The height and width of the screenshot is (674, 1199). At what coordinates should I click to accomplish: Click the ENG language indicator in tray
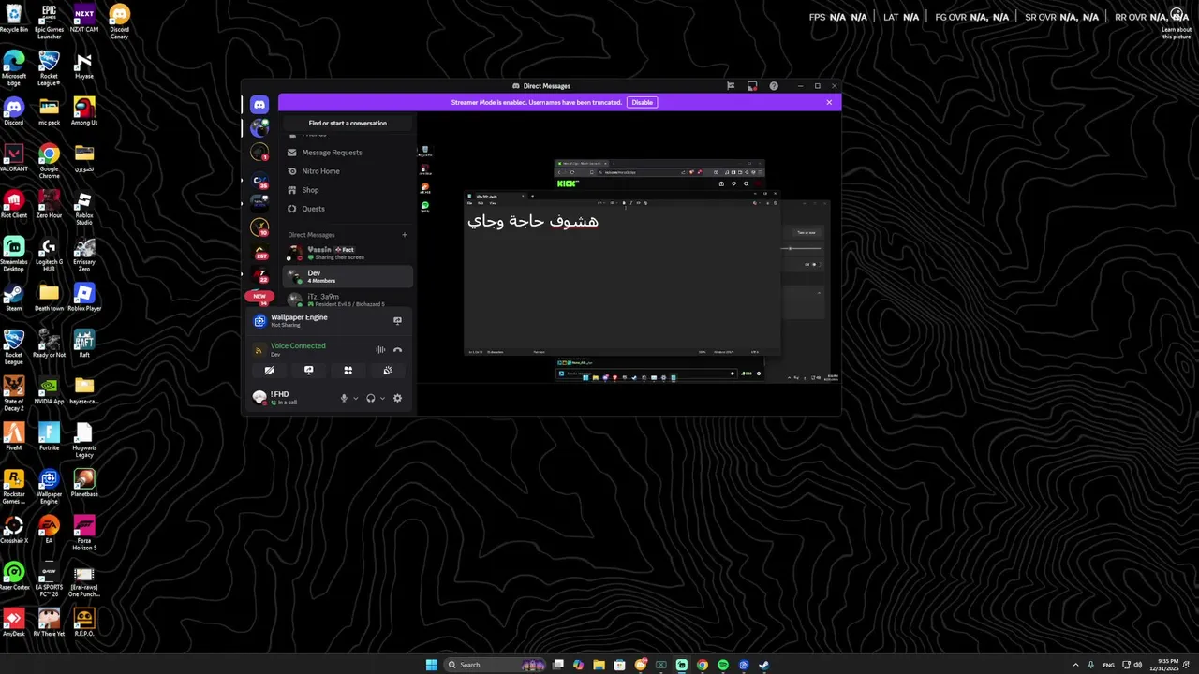1109,665
